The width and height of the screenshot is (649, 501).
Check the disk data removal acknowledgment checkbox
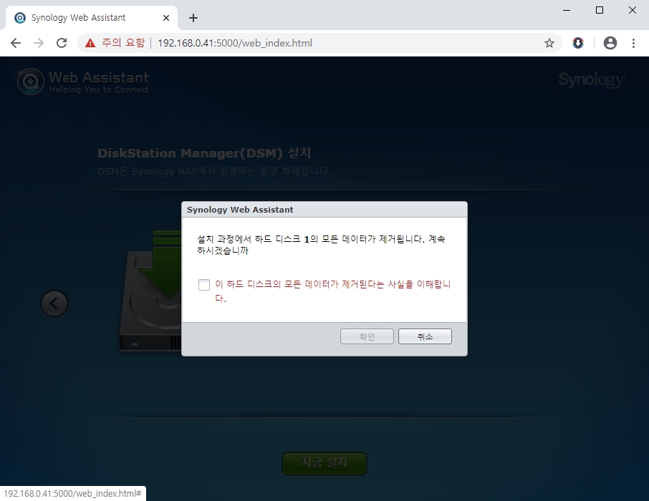[x=204, y=285]
